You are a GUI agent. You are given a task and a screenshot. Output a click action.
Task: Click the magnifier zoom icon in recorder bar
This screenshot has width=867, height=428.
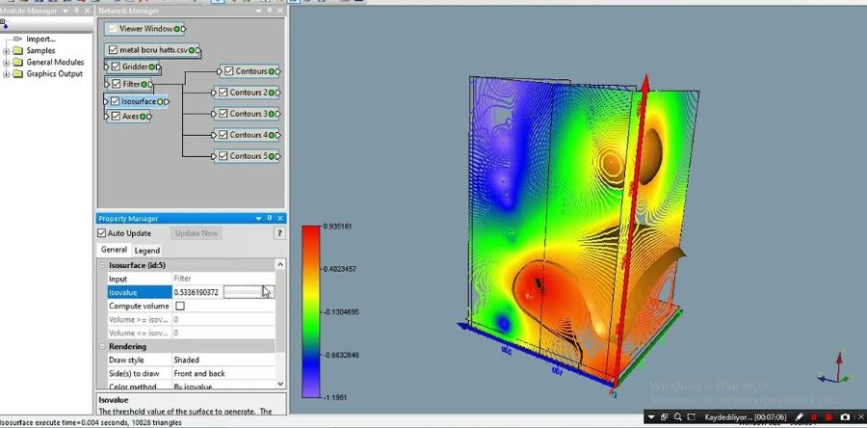(x=678, y=416)
